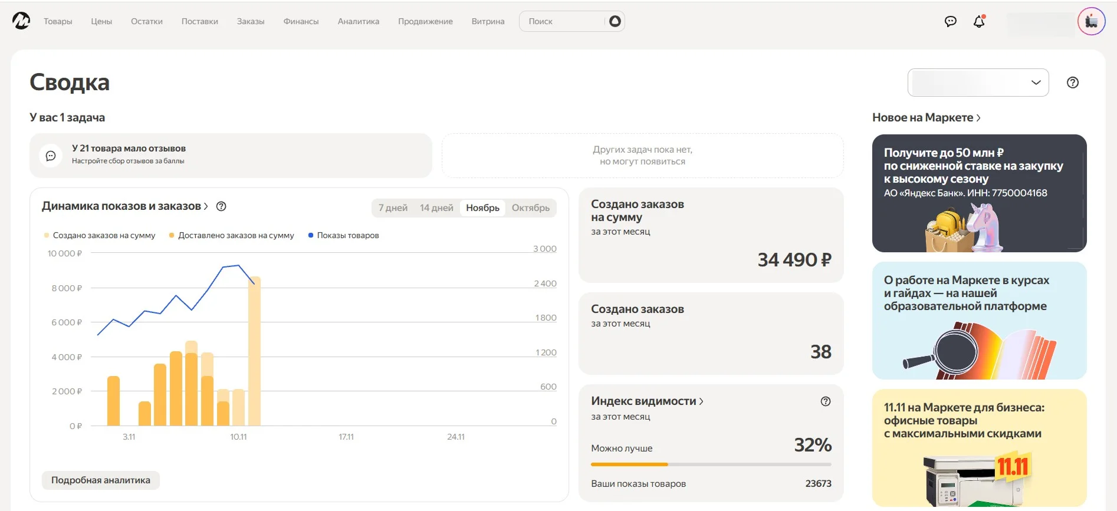Click the Yandex Market logo icon

click(x=21, y=21)
